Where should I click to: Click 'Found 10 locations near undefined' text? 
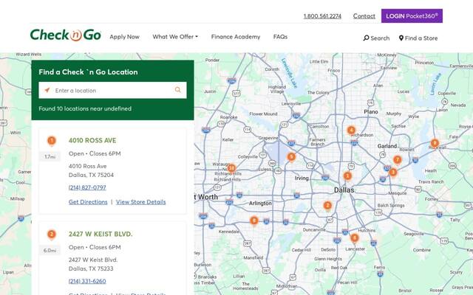[x=85, y=108]
